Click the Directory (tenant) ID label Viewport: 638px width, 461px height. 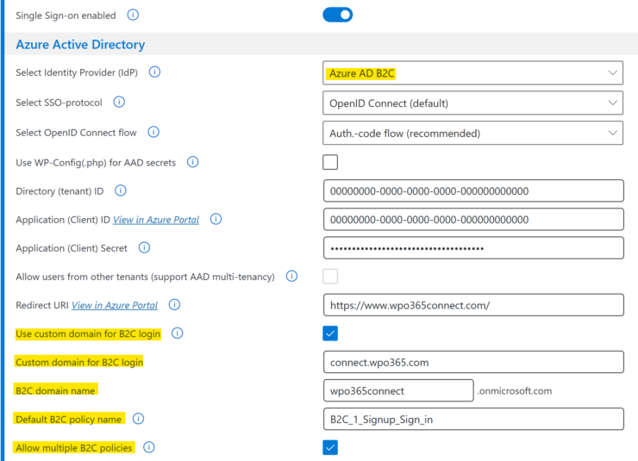pos(59,191)
